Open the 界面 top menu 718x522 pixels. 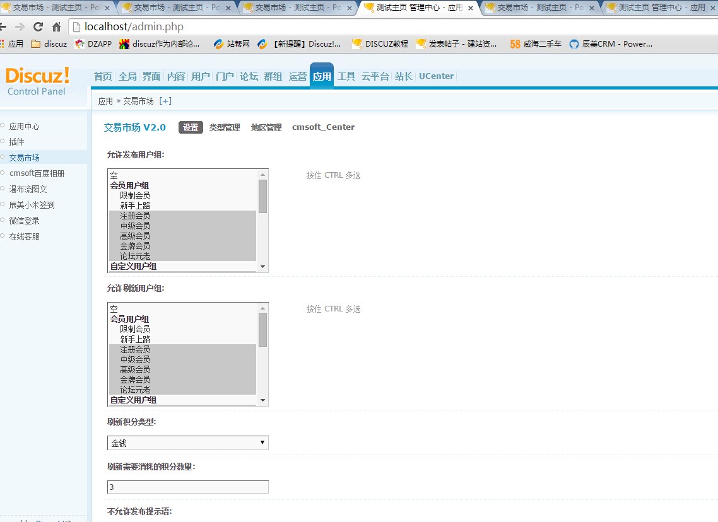pos(151,76)
